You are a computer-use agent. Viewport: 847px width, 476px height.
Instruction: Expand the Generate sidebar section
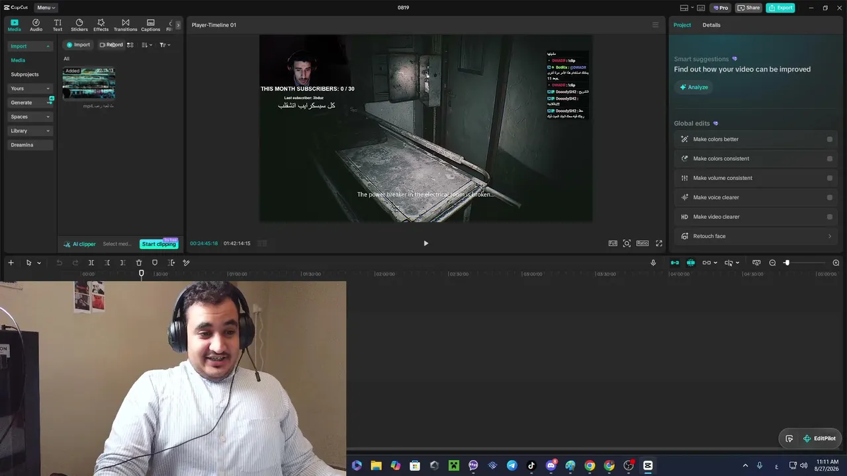click(x=30, y=102)
